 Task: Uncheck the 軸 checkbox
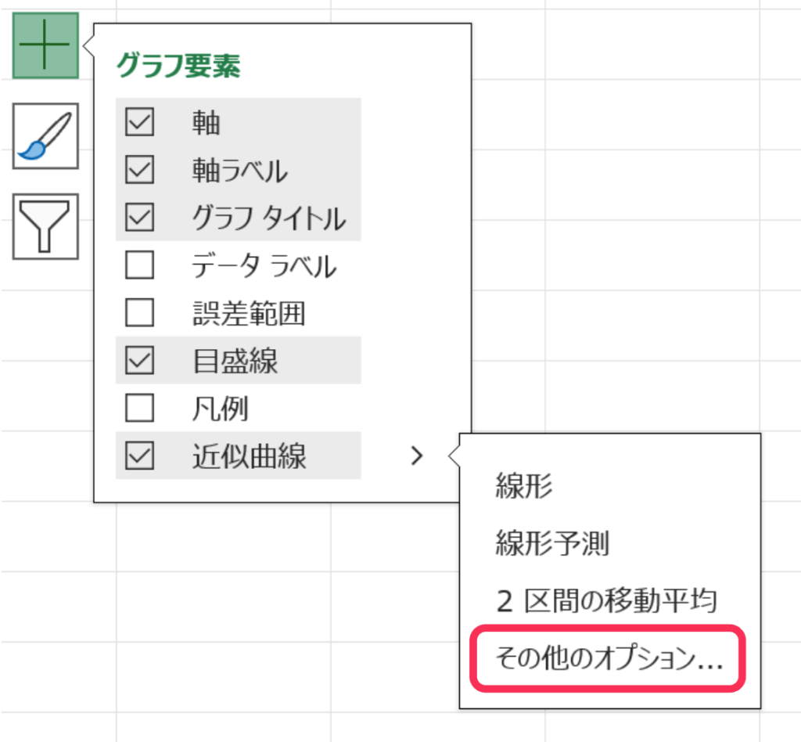(139, 121)
